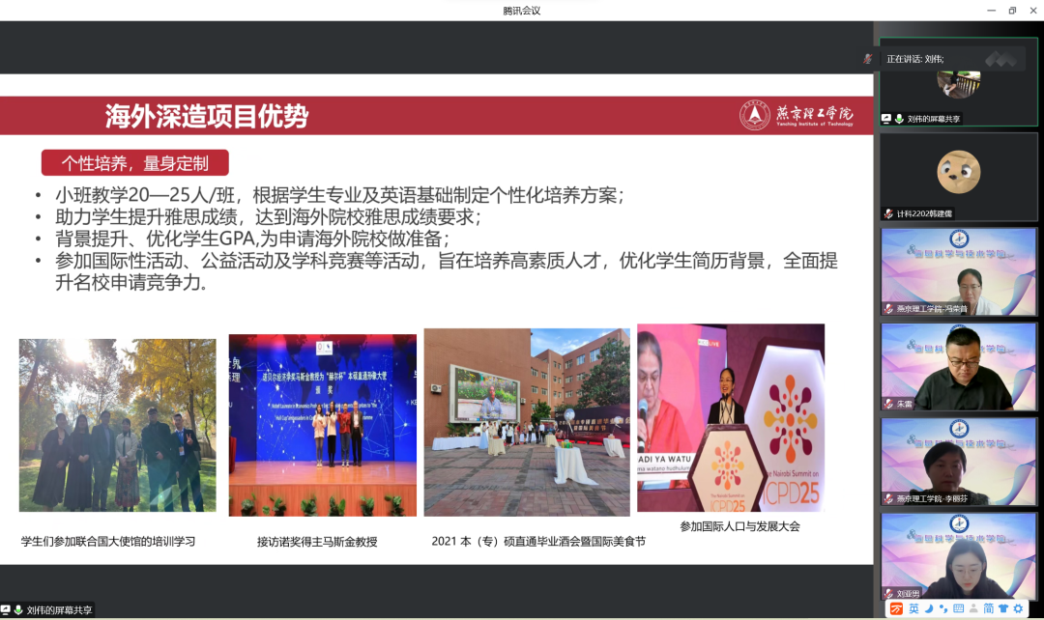This screenshot has height=620, width=1044.
Task: Click the Sogou input method logo icon
Action: point(896,608)
